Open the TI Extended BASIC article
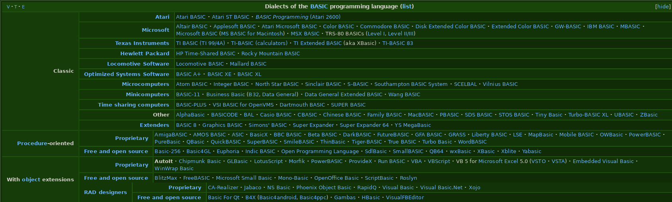The width and height of the screenshot is (672, 202). [317, 43]
